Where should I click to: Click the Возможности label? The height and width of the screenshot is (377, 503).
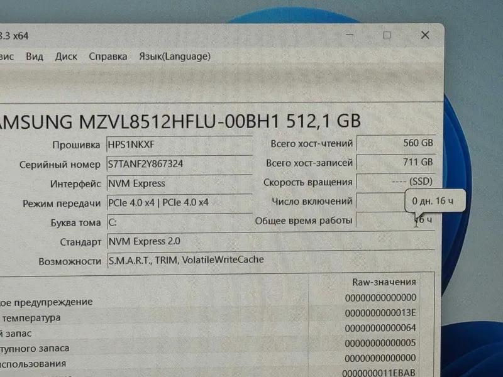tap(70, 261)
